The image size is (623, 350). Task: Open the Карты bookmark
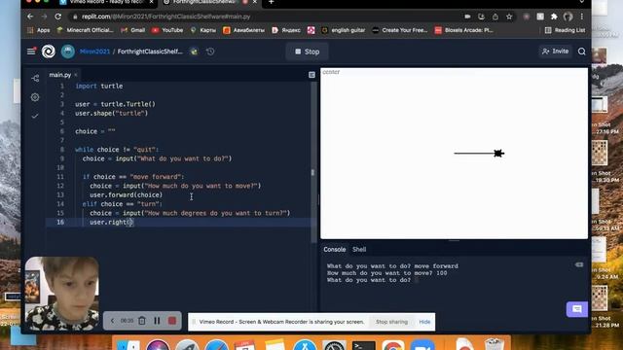point(203,30)
